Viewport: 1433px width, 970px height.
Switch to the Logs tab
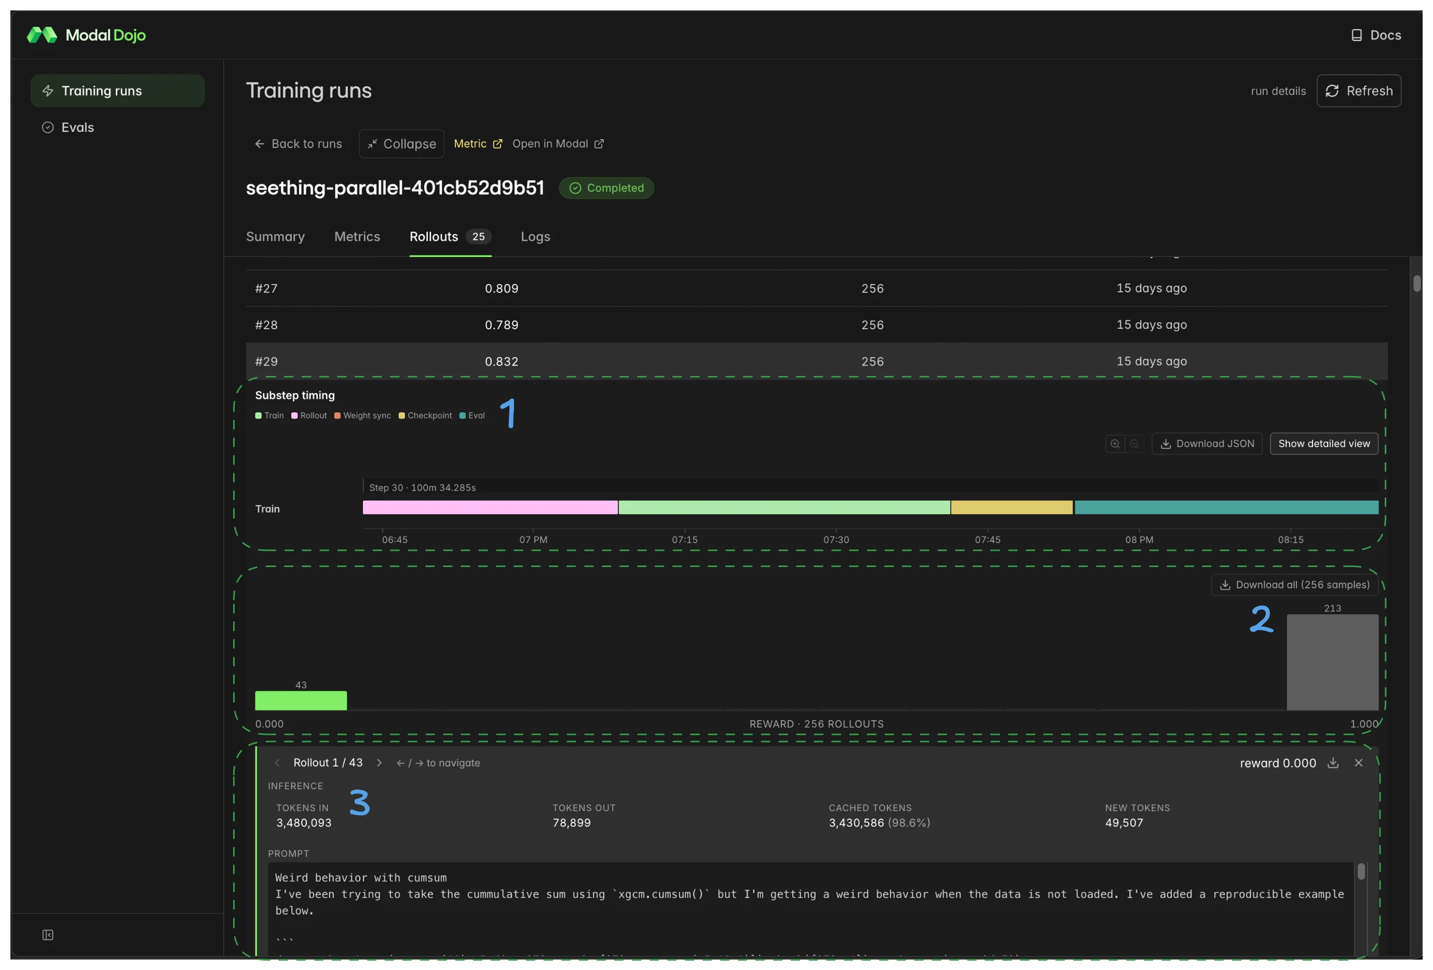point(535,237)
